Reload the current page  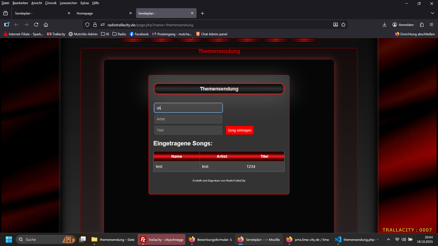tap(36, 25)
